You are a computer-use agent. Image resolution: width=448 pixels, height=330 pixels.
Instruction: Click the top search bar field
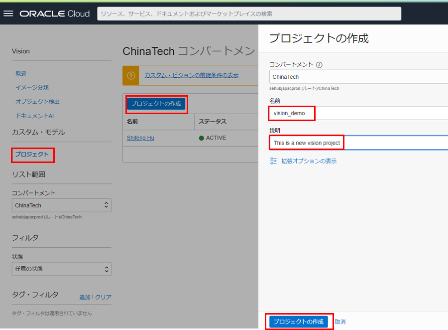(x=249, y=13)
